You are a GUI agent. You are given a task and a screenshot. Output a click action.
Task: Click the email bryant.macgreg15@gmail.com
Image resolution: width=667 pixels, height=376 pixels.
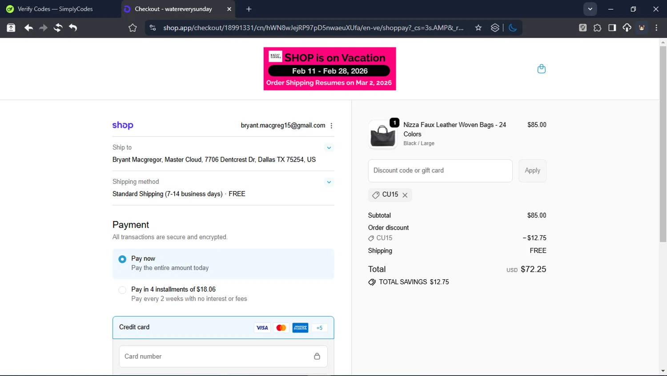(x=283, y=126)
